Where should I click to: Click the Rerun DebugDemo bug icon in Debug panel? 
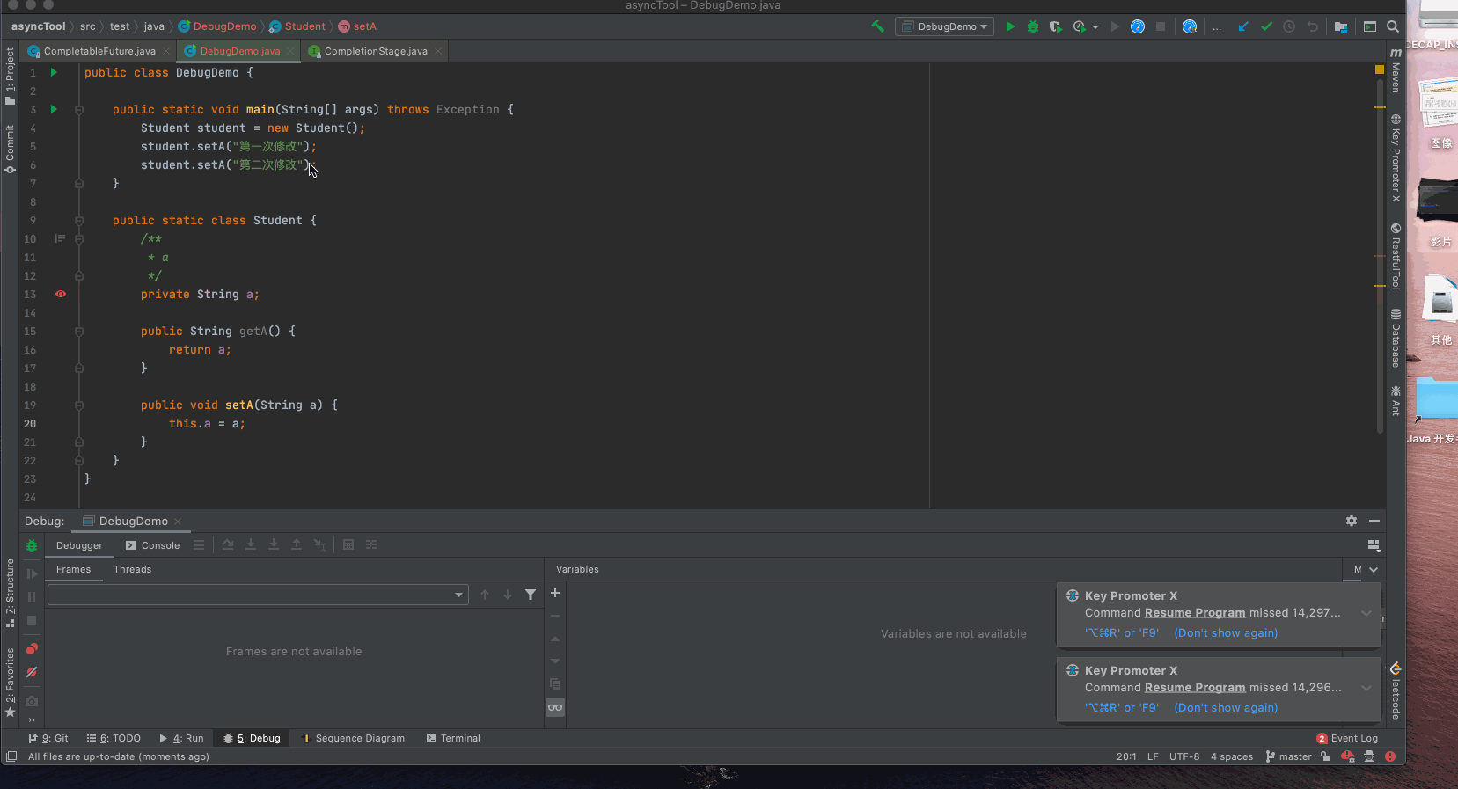32,545
